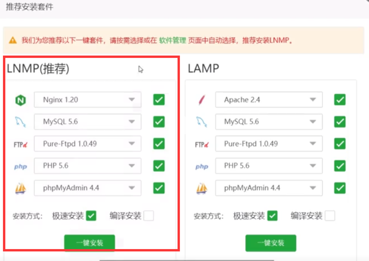Open the Nginx 1.20 version dropdown
Viewport: 369px width, 261px height.
click(87, 99)
